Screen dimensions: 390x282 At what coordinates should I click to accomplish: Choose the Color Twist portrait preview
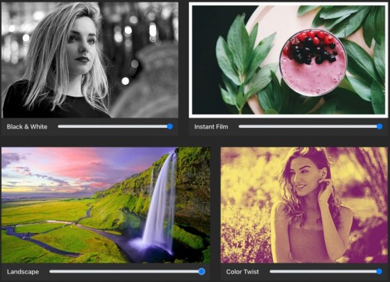304,205
